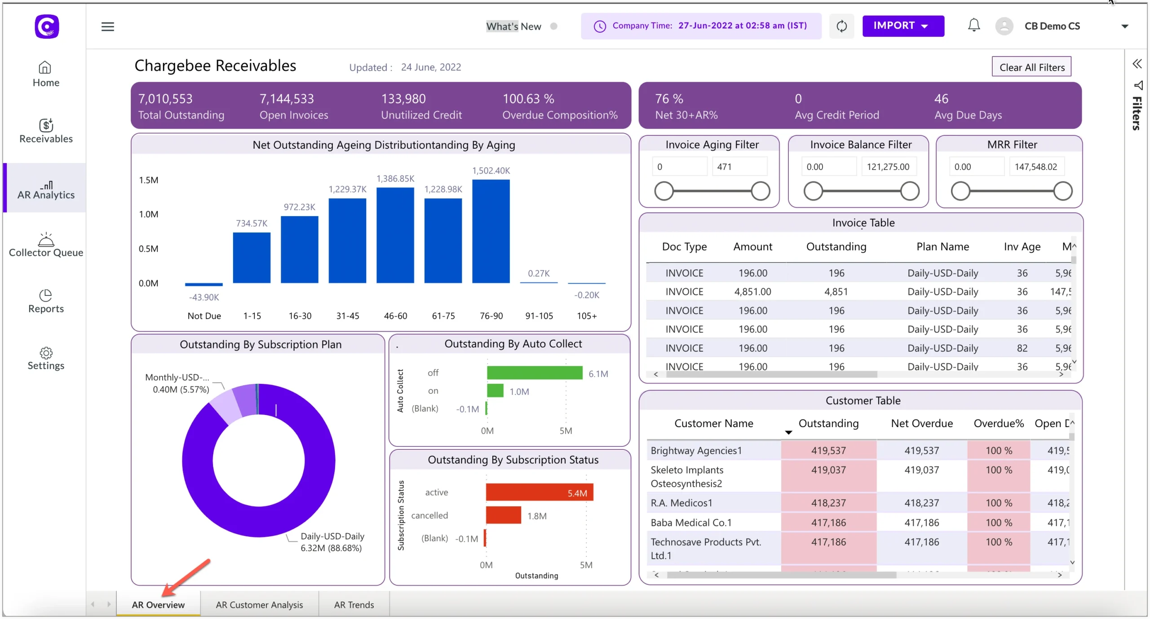Image resolution: width=1150 pixels, height=619 pixels.
Task: Click the What's New link
Action: click(x=513, y=26)
